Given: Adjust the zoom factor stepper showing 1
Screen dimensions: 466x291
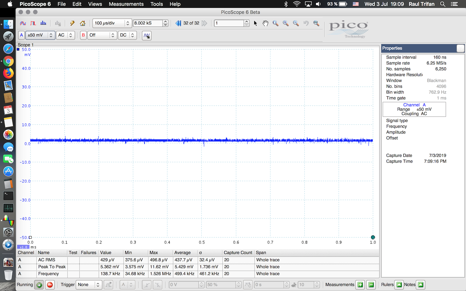Looking at the screenshot, I should click(x=247, y=23).
